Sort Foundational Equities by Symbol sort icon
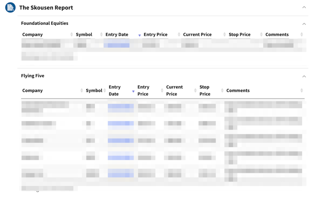 tap(101, 35)
